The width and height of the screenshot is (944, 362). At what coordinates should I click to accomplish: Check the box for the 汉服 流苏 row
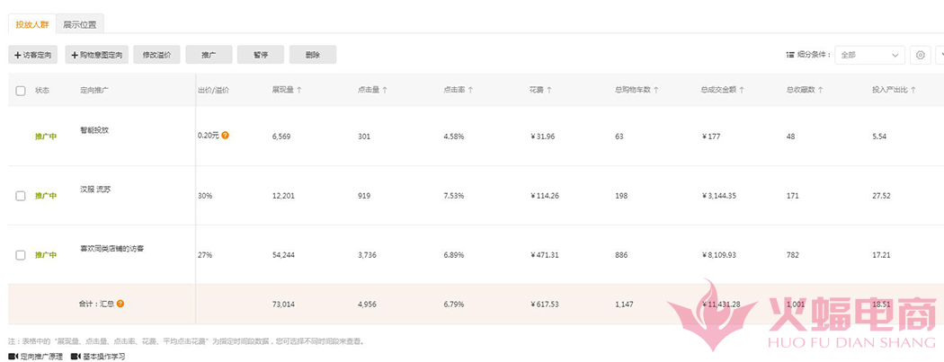pos(21,195)
